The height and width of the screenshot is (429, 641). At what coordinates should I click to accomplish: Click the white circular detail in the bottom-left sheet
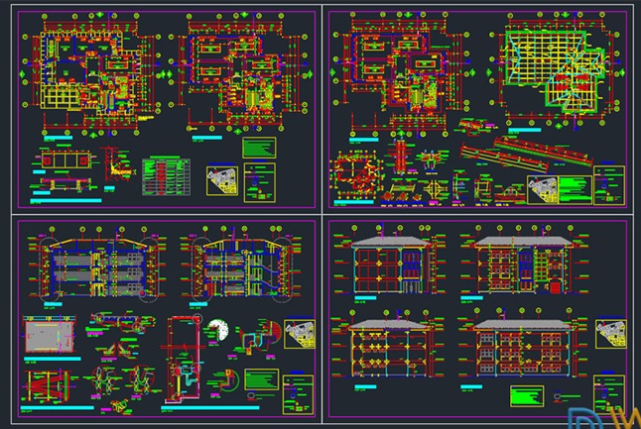tap(218, 330)
